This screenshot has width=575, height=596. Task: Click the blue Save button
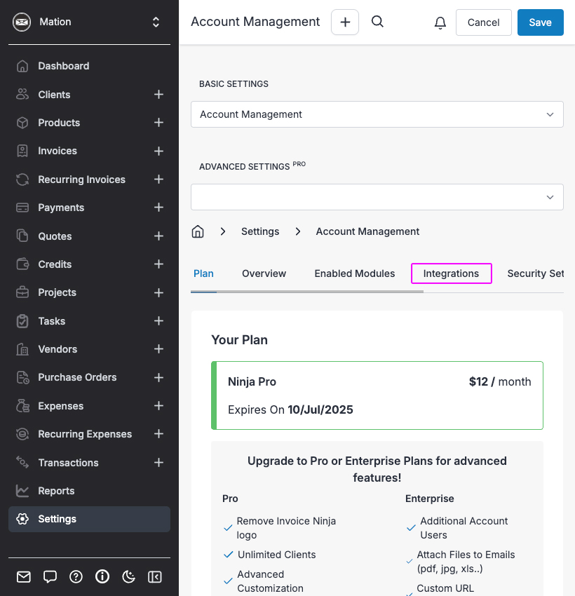[x=540, y=22]
